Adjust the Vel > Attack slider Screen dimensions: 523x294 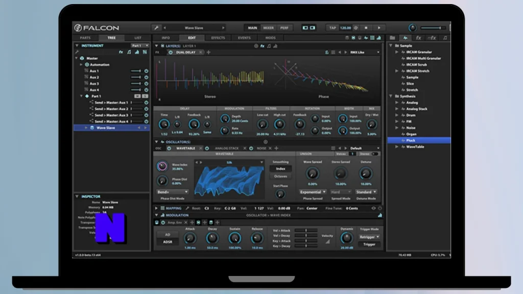point(306,230)
